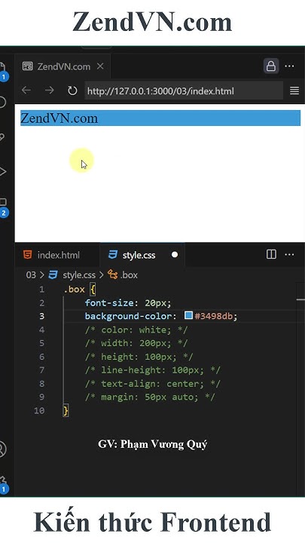Reload the preview page
This screenshot has width=305, height=543.
click(72, 90)
